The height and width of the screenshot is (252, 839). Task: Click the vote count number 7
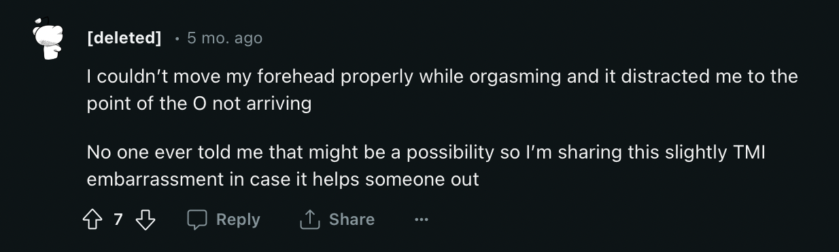point(118,219)
